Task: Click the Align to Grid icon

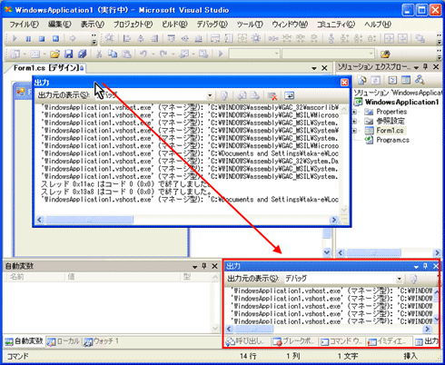Action: click(109, 38)
